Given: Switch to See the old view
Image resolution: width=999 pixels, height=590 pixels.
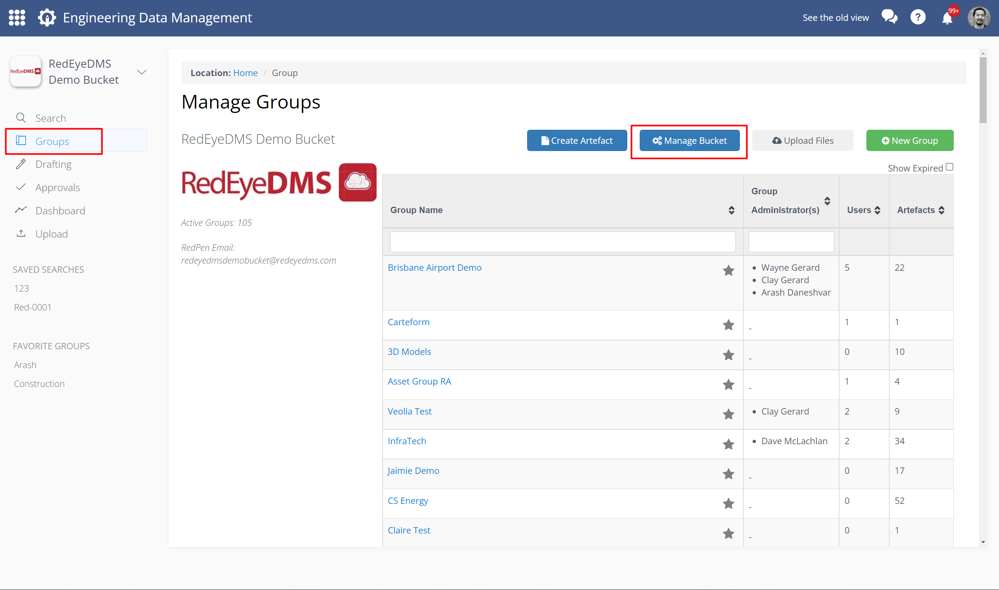Looking at the screenshot, I should coord(835,17).
